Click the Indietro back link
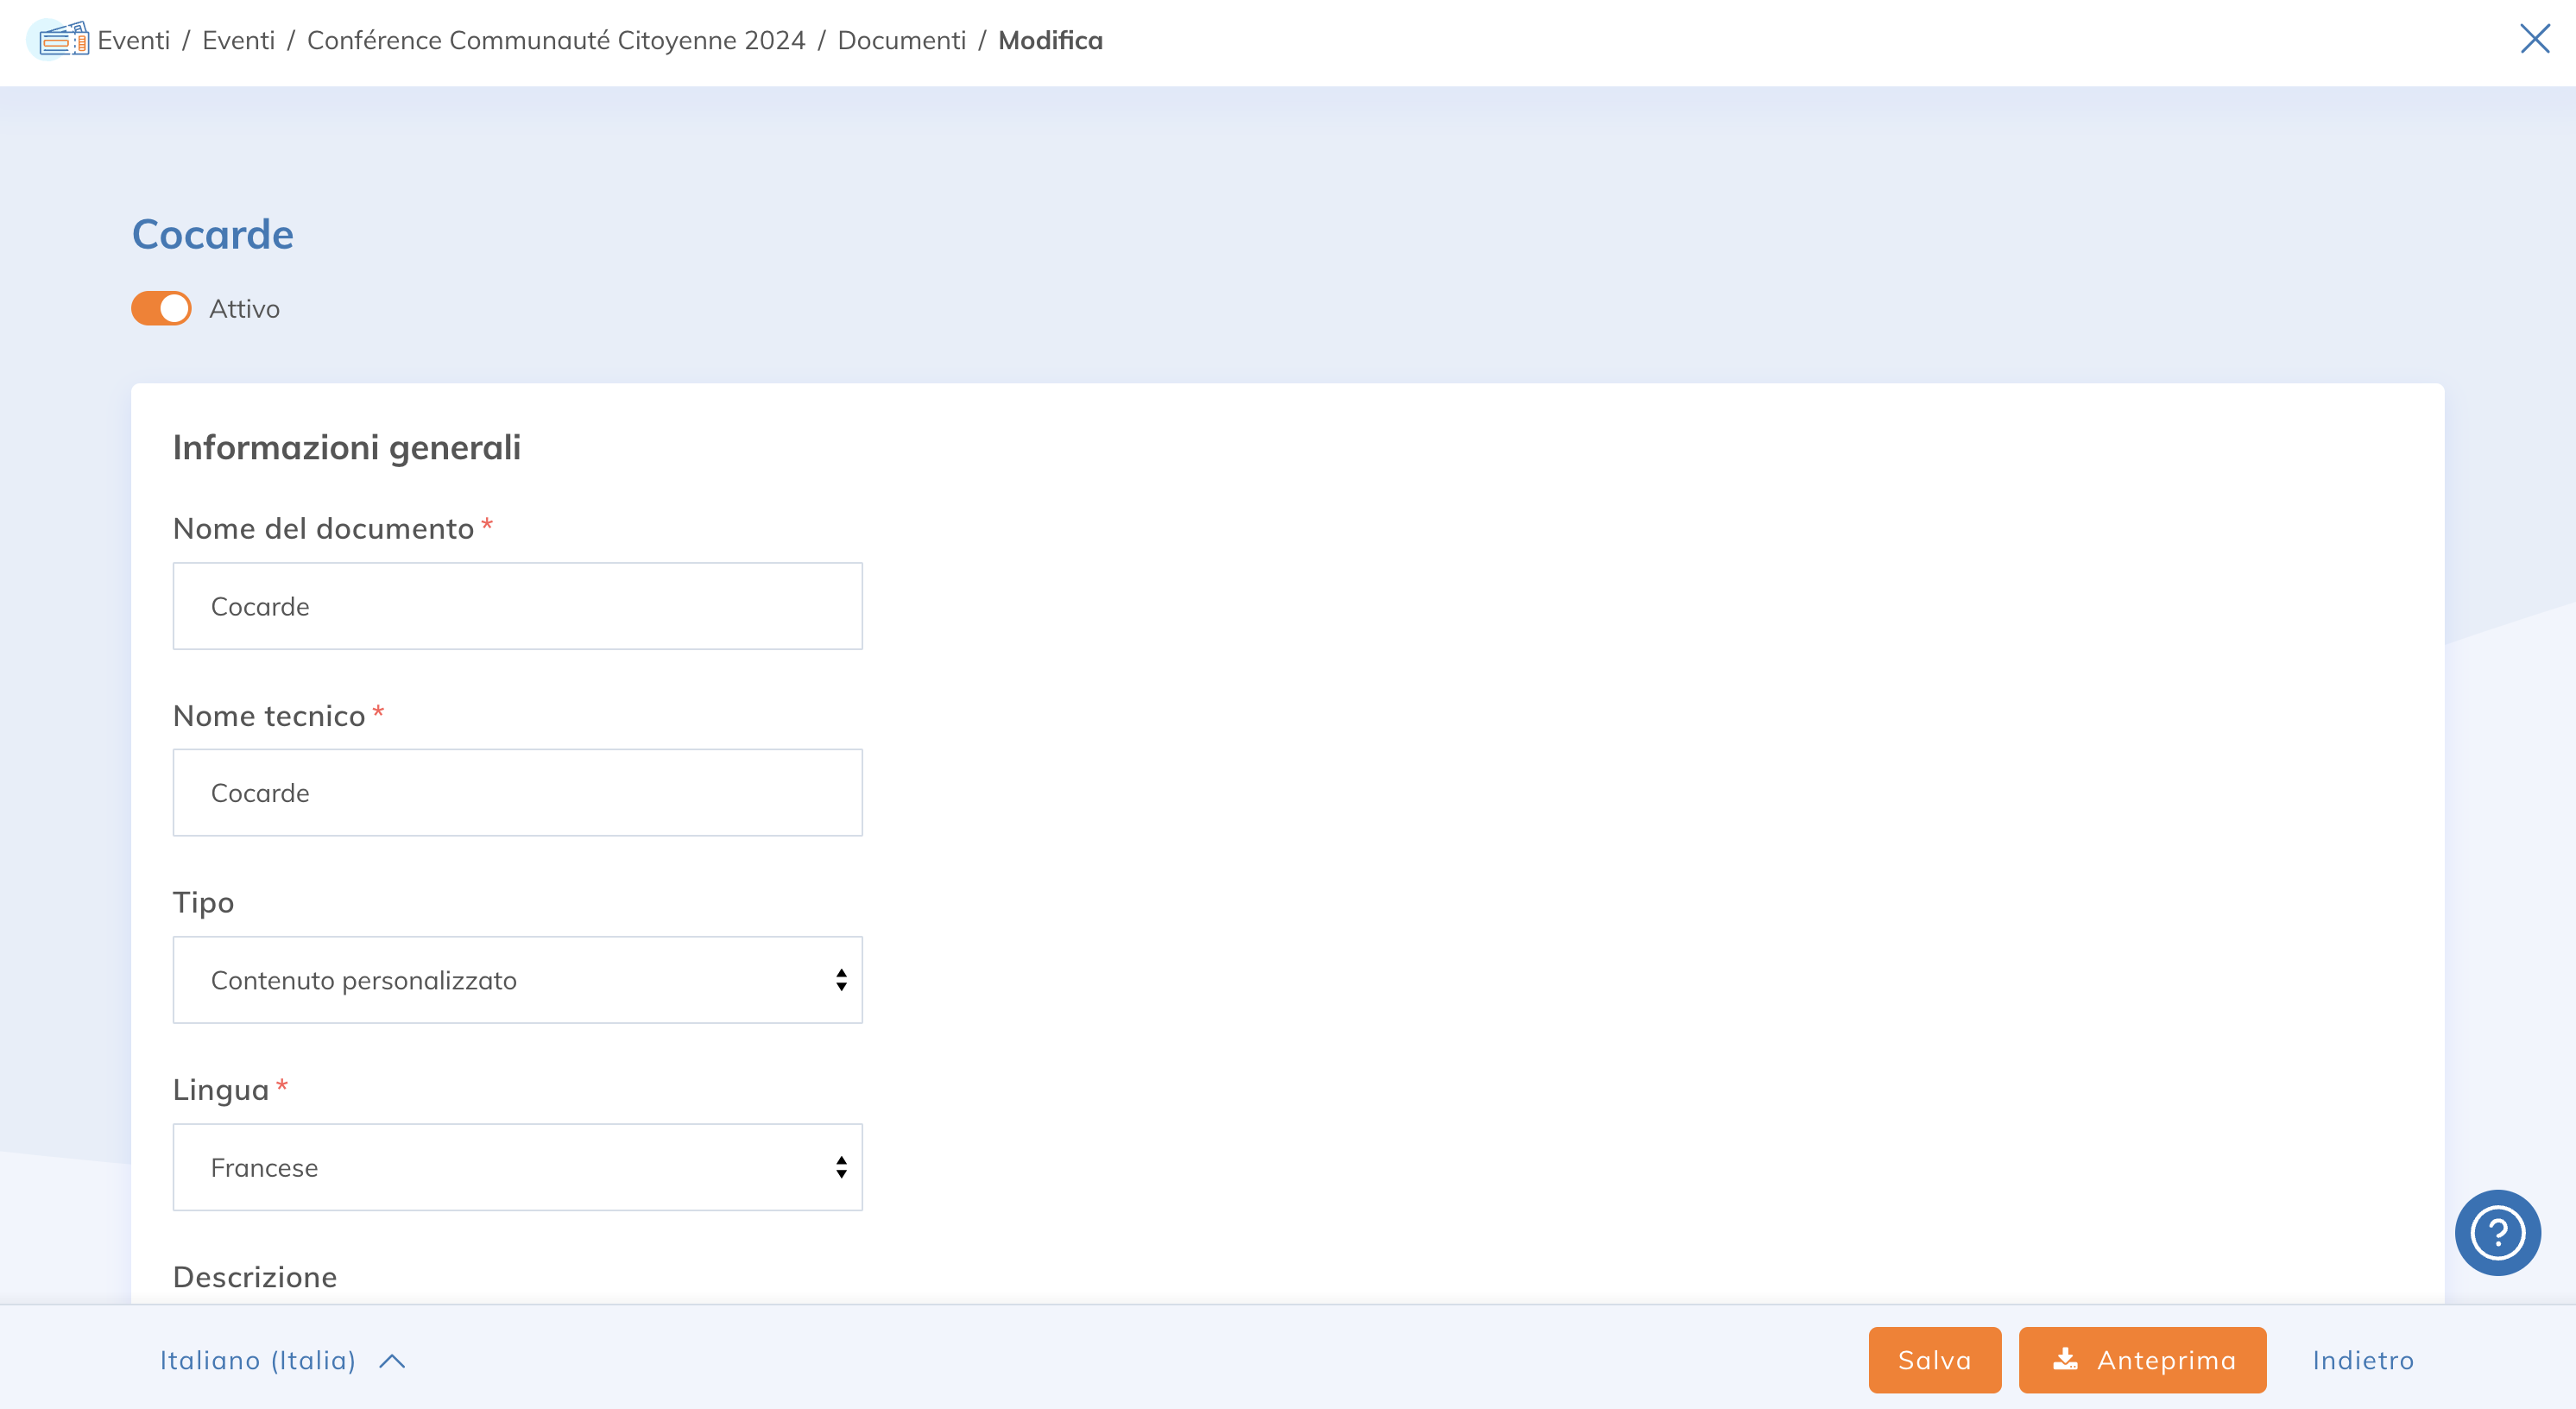Screen dimensions: 2576x1409 click(x=2362, y=1360)
